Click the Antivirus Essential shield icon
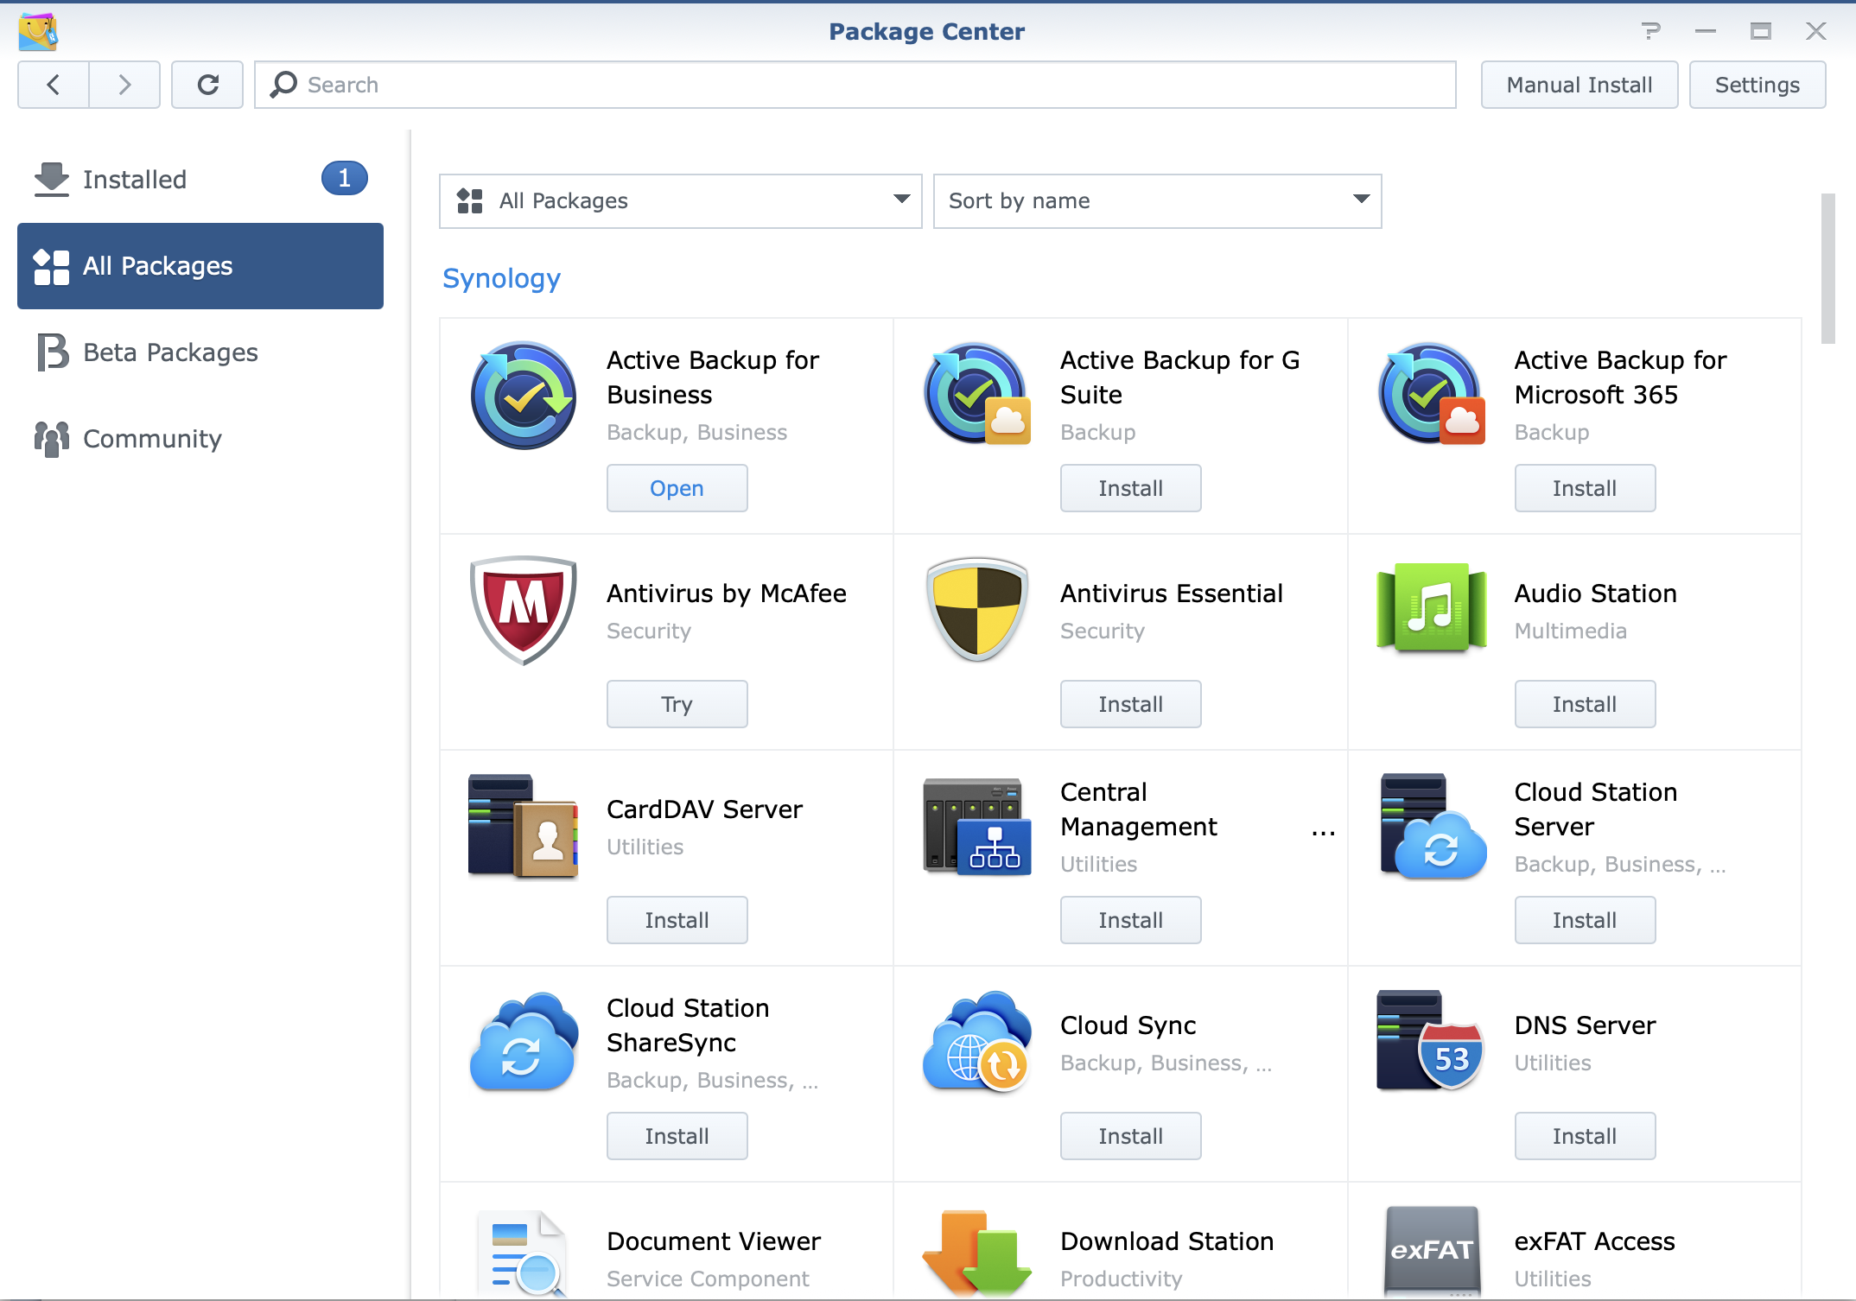Viewport: 1856px width, 1301px height. coord(977,611)
